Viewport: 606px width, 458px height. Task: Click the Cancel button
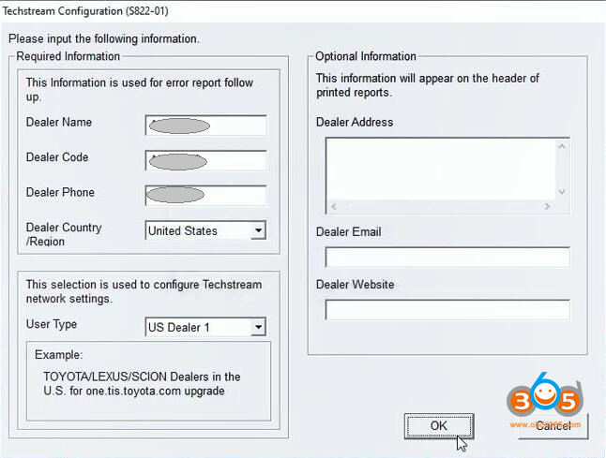click(553, 426)
